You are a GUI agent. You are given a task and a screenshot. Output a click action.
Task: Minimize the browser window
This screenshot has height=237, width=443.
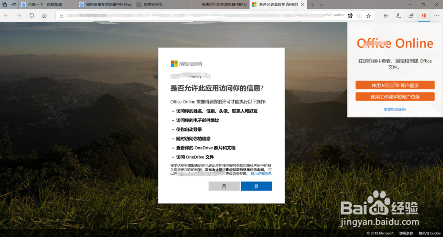click(x=410, y=4)
